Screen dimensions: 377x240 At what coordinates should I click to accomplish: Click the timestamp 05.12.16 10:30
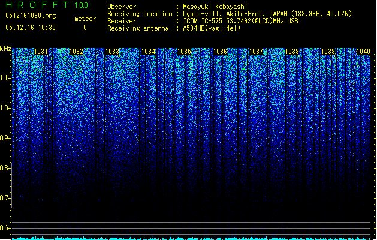point(31,28)
